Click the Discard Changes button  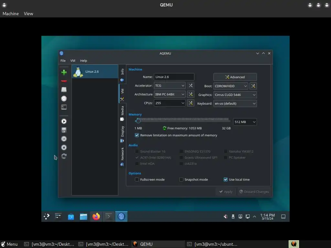tap(254, 192)
